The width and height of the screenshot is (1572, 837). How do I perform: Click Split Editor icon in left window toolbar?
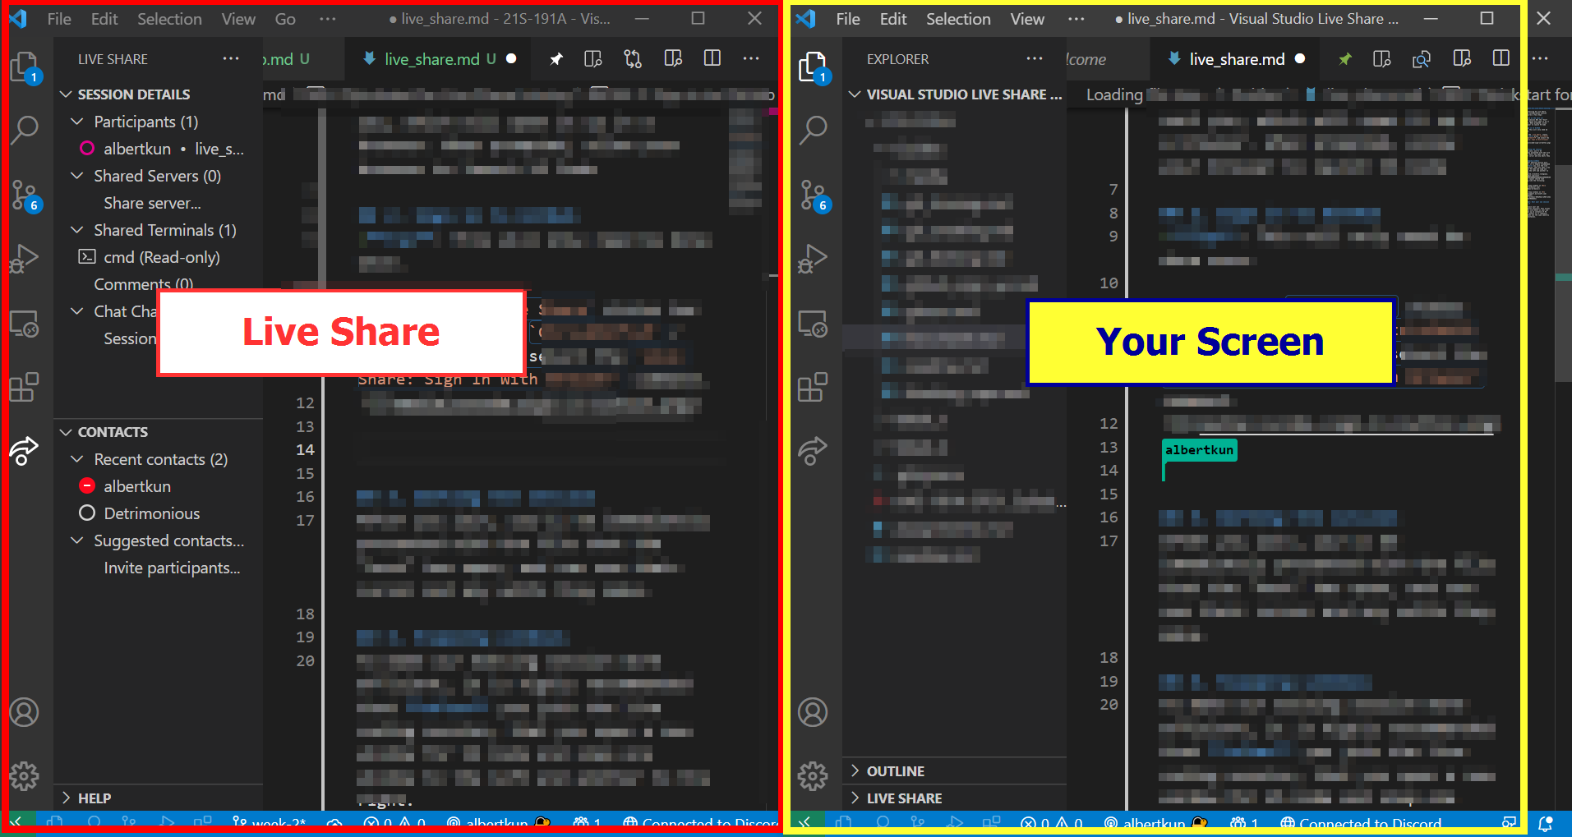click(x=712, y=58)
